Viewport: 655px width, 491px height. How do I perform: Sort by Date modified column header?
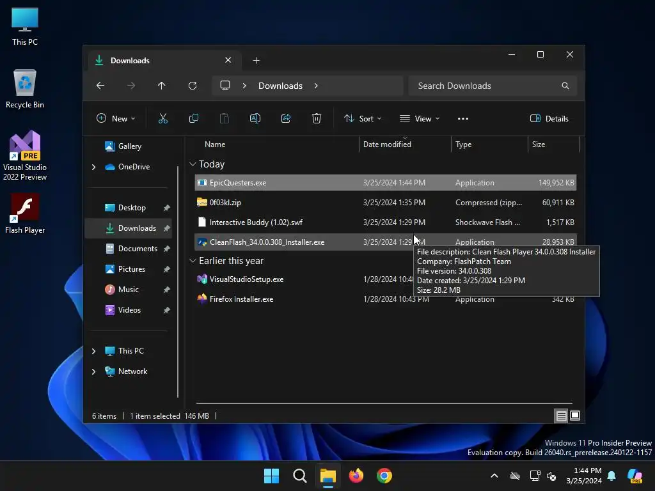click(405, 144)
